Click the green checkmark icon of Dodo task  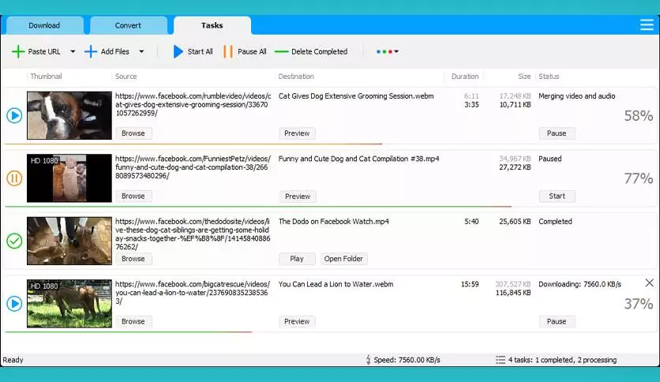tap(14, 241)
